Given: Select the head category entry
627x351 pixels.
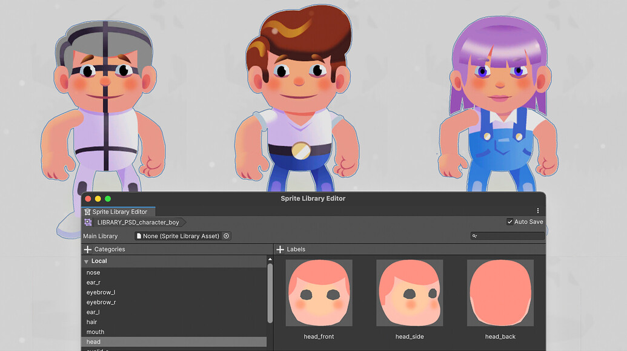Looking at the screenshot, I should [121, 341].
